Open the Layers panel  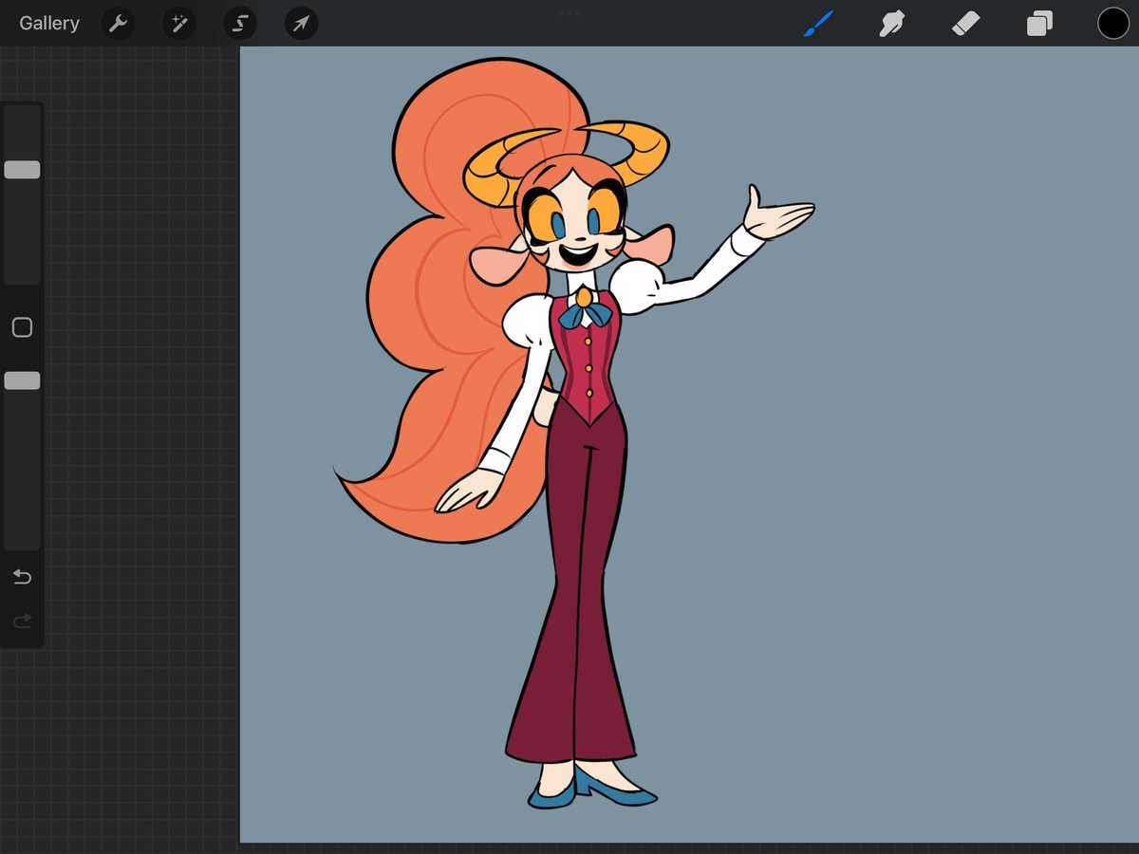[x=1039, y=24]
